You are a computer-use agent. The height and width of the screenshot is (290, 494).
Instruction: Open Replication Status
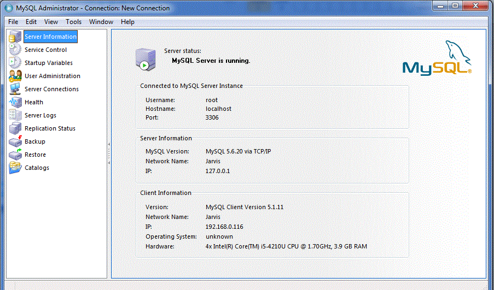(x=50, y=128)
